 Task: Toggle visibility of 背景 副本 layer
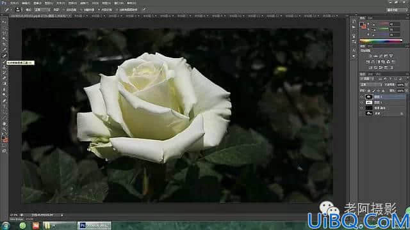coord(361,108)
